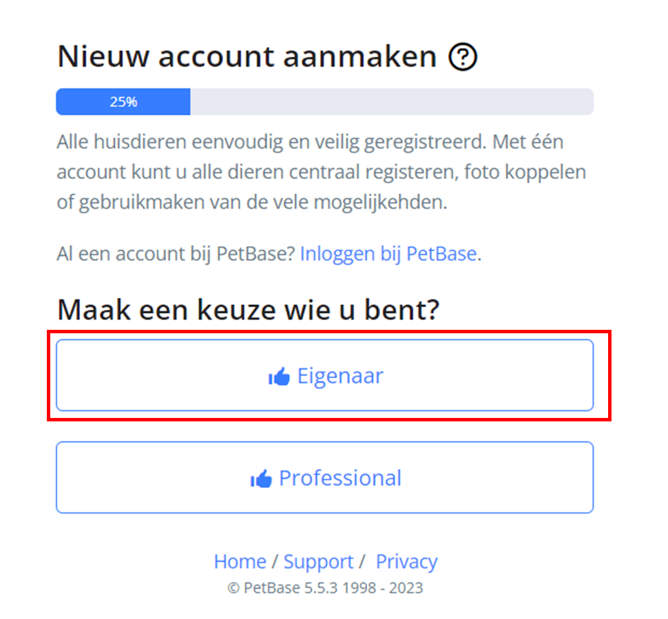The height and width of the screenshot is (619, 668).
Task: Choose the Eigenaar account type button
Action: click(324, 375)
